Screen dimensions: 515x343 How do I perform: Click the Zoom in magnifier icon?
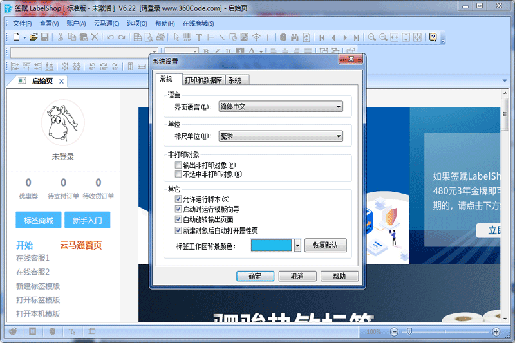(372, 37)
